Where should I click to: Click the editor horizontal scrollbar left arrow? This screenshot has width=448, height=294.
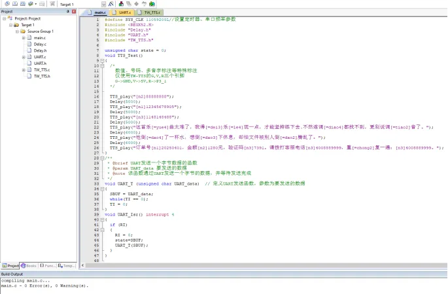(x=82, y=265)
